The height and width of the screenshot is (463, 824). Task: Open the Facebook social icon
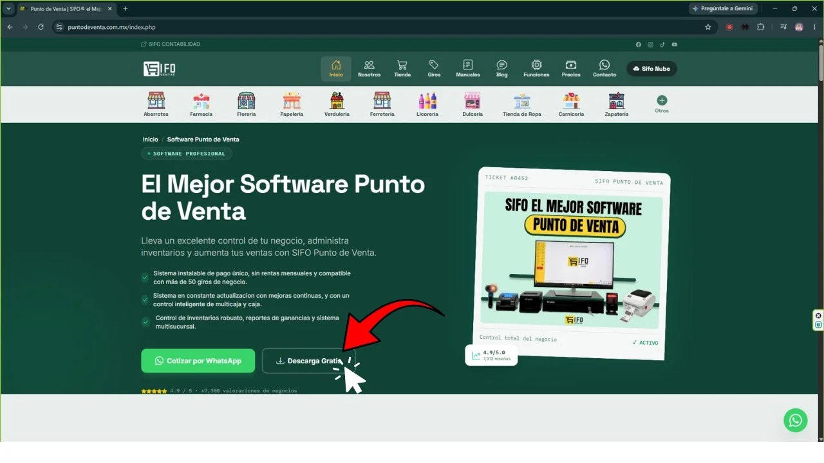639,44
